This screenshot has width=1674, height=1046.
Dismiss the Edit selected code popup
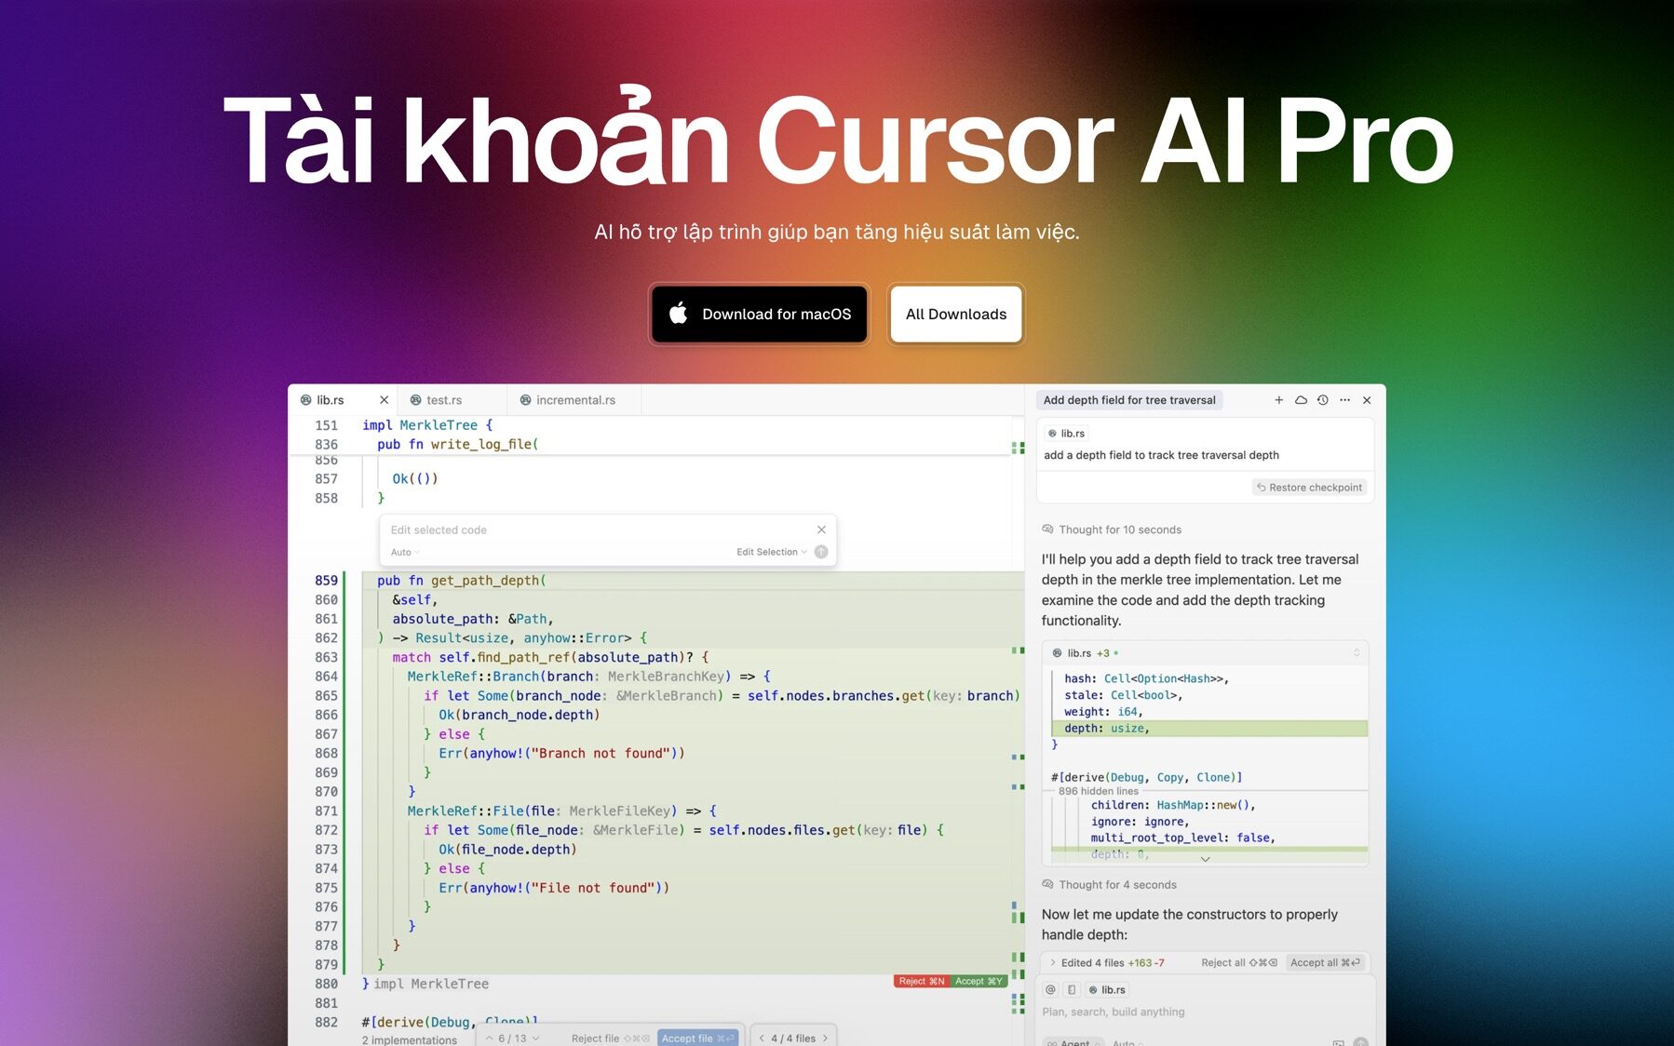click(821, 530)
